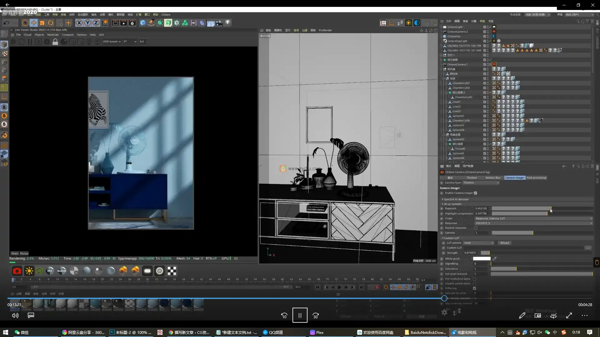Select the Move tool in toolbar
Screen dimensions: 600x337
33,23
